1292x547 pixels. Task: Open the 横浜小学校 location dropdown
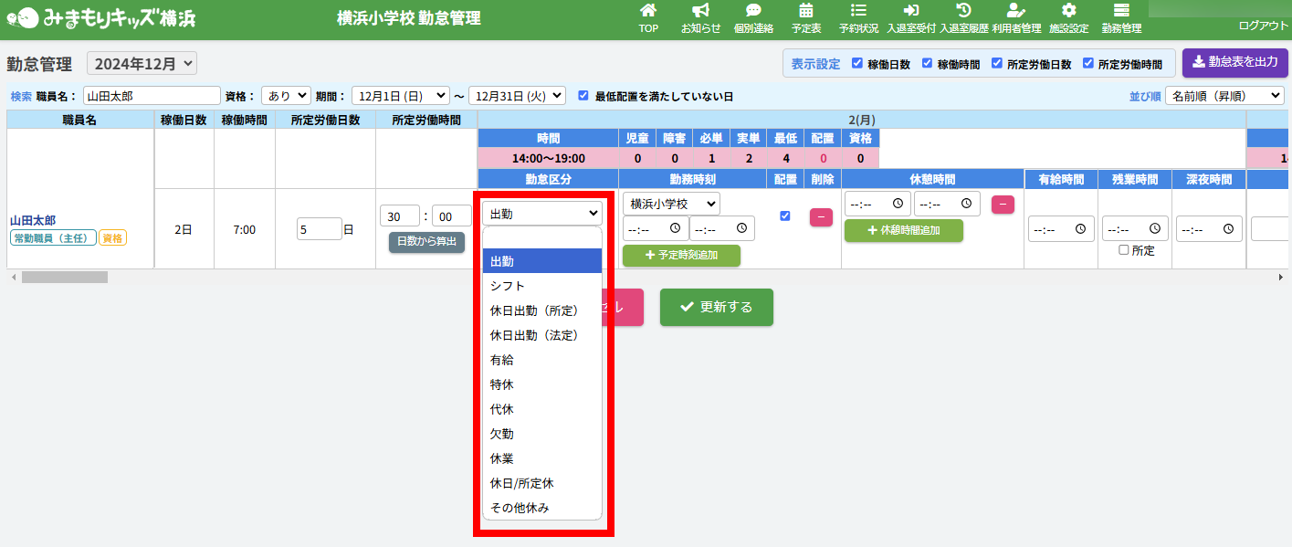pyautogui.click(x=671, y=204)
